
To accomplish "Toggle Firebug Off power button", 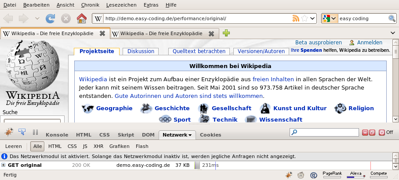I will 382,132.
